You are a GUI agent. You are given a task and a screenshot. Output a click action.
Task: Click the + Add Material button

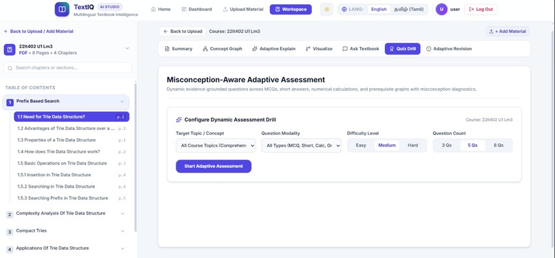click(x=507, y=31)
